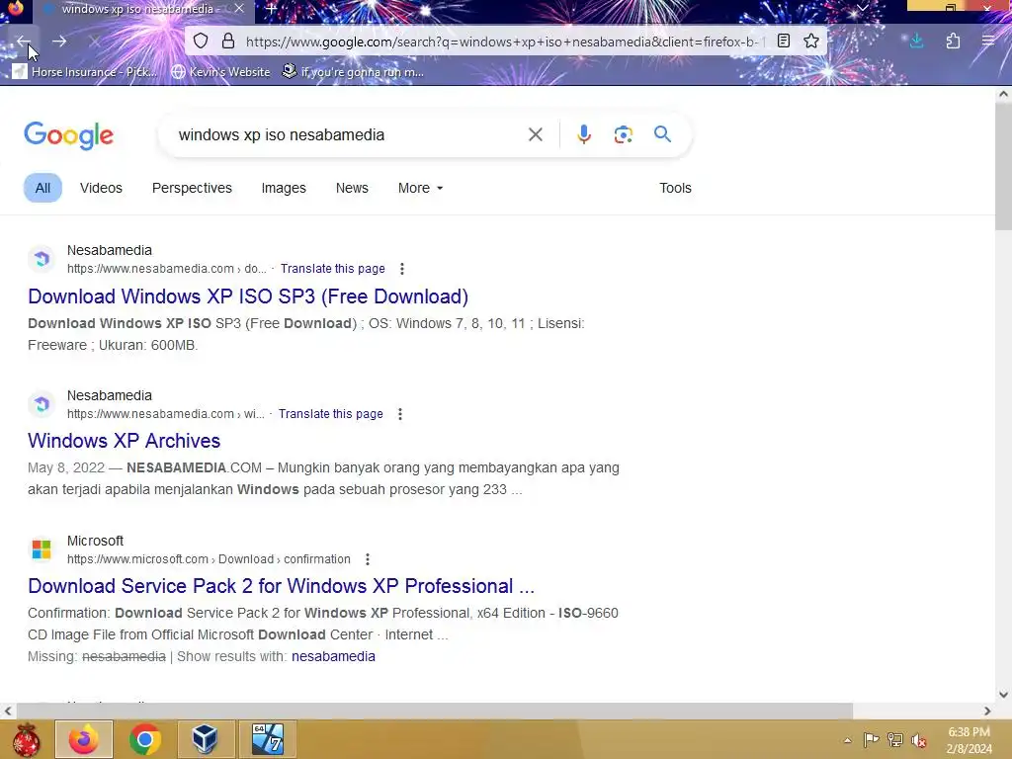The image size is (1012, 759).
Task: Switch to Firefox in taskbar
Action: [84, 739]
